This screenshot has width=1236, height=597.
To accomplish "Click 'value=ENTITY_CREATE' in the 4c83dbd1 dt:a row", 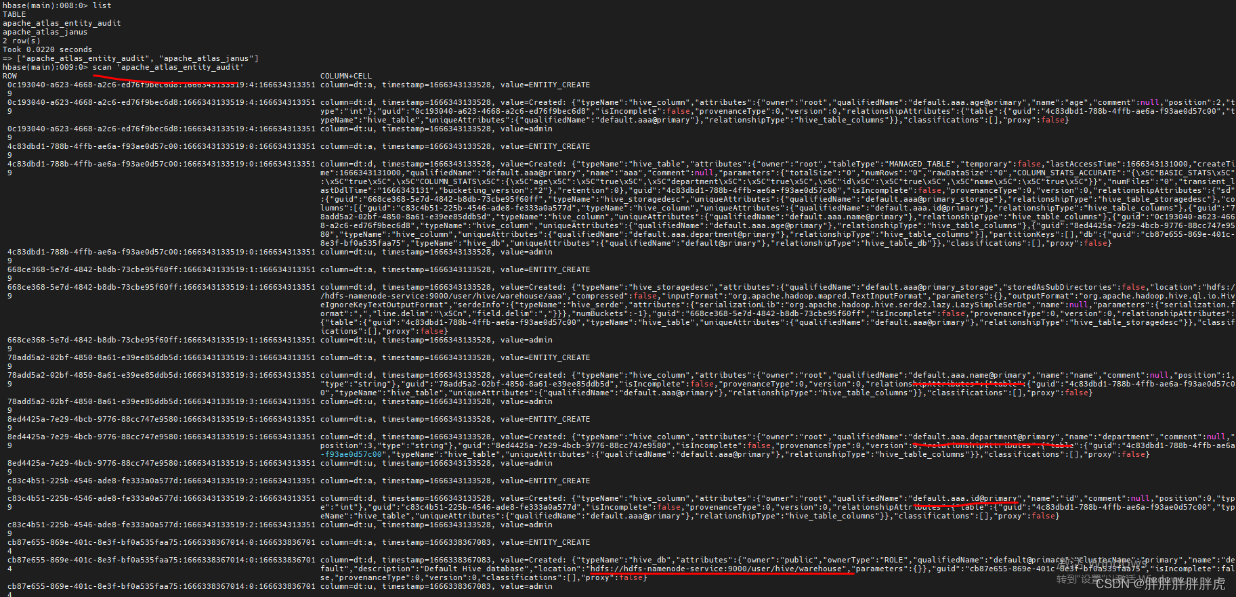I will coord(545,146).
